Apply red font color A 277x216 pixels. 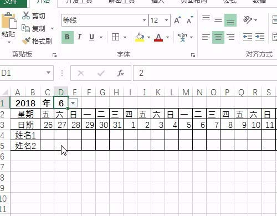(x=158, y=37)
